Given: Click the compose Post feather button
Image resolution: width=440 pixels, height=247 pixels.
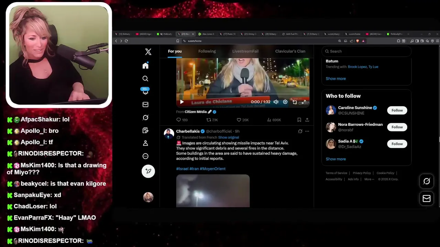Looking at the screenshot, I should [148, 171].
